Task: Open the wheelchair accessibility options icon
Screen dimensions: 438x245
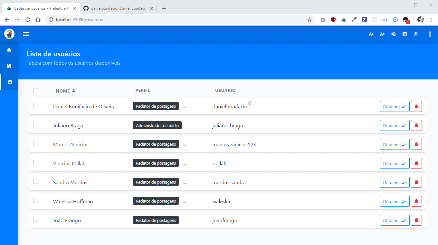Action: point(416,34)
